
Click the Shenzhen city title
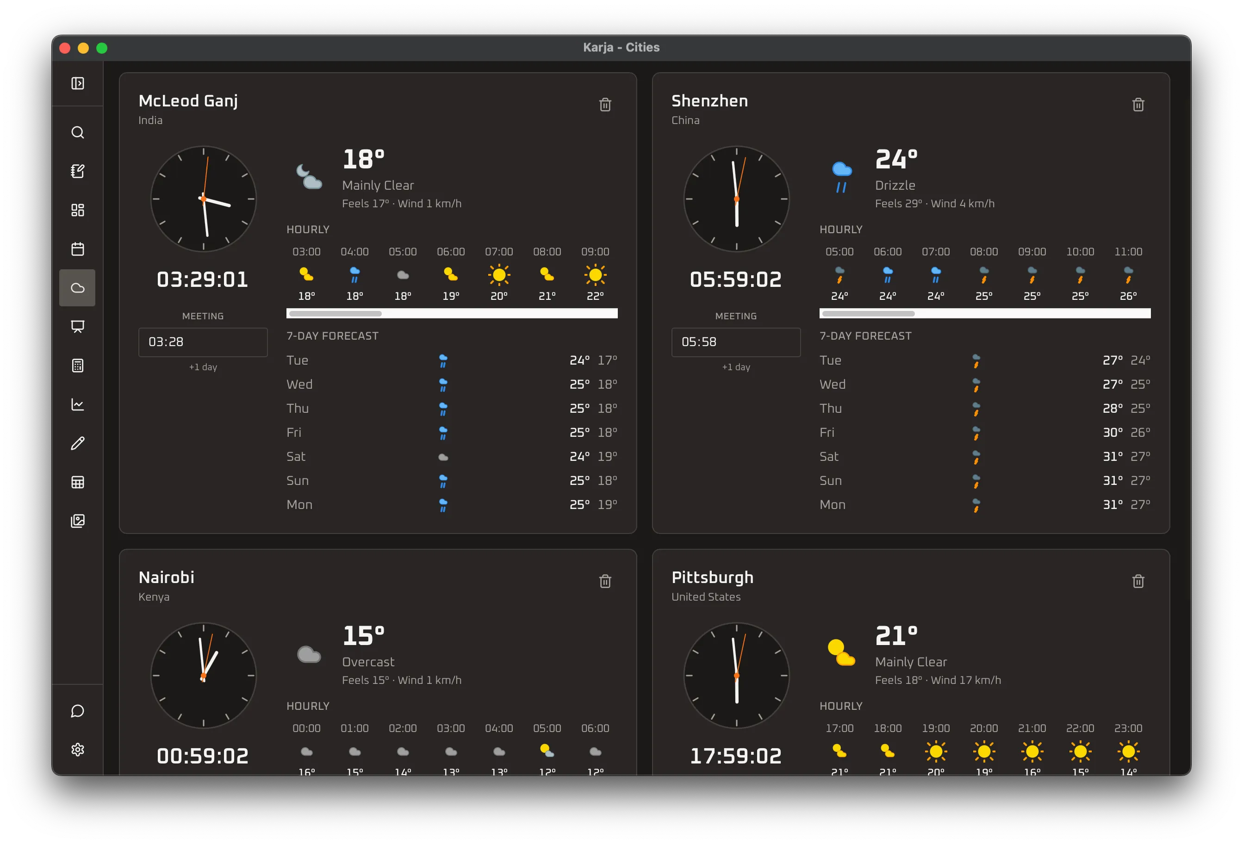point(710,101)
